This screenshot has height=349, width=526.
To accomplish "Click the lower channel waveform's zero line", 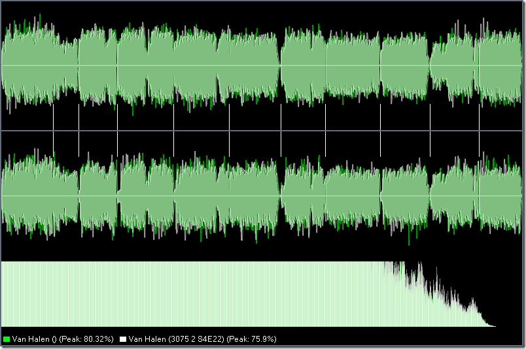I will (262, 196).
